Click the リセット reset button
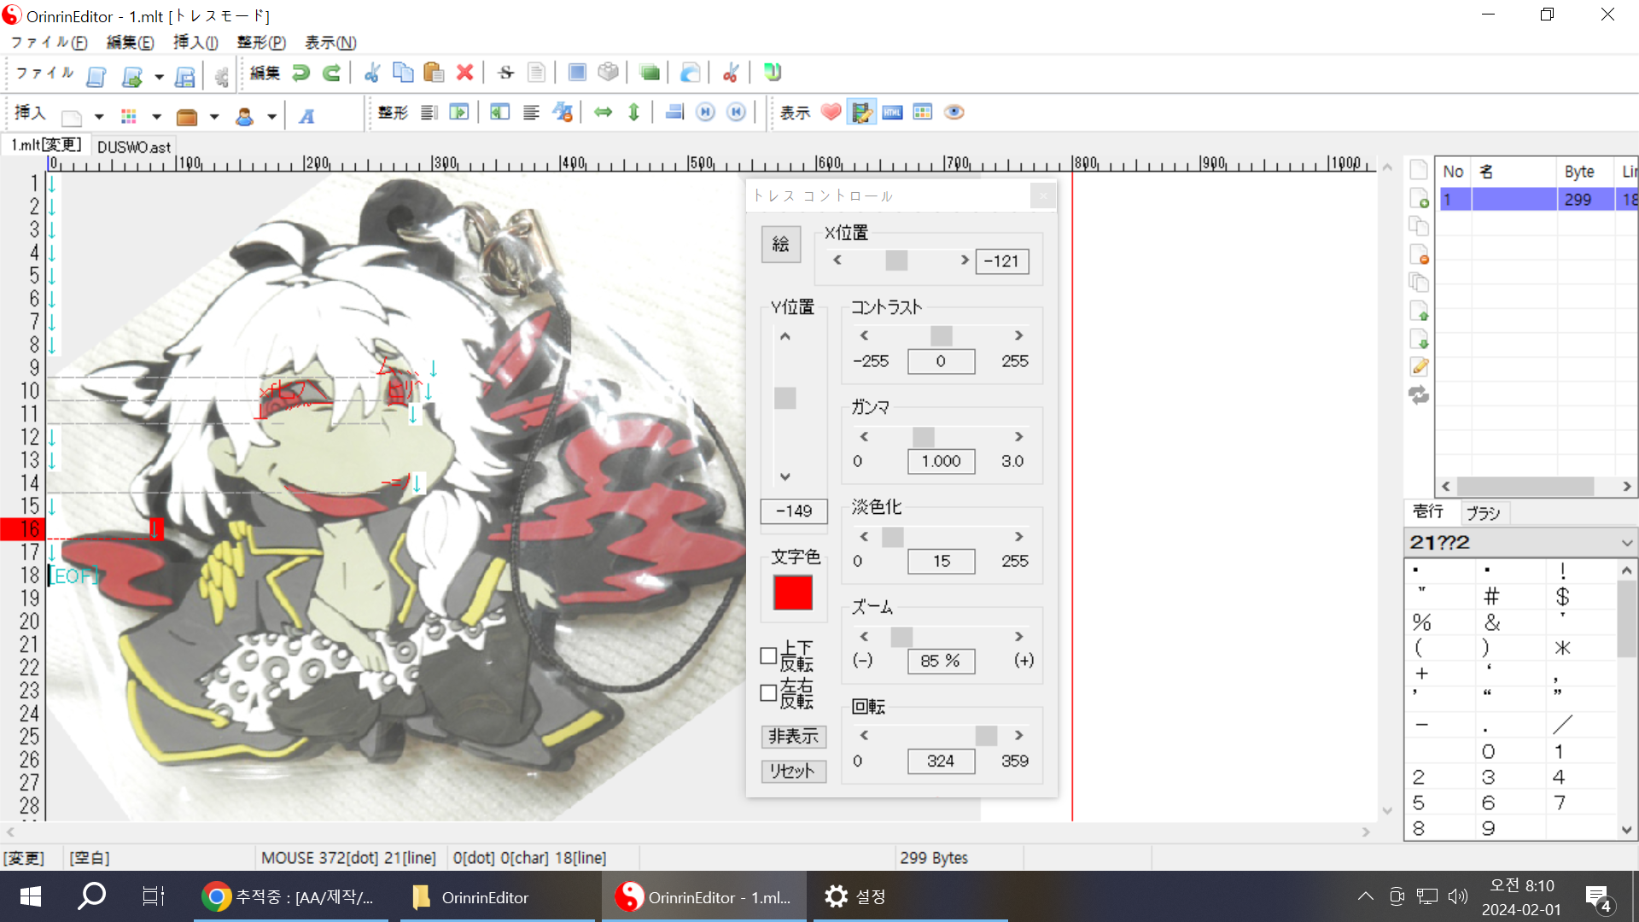Image resolution: width=1639 pixels, height=922 pixels. [792, 771]
